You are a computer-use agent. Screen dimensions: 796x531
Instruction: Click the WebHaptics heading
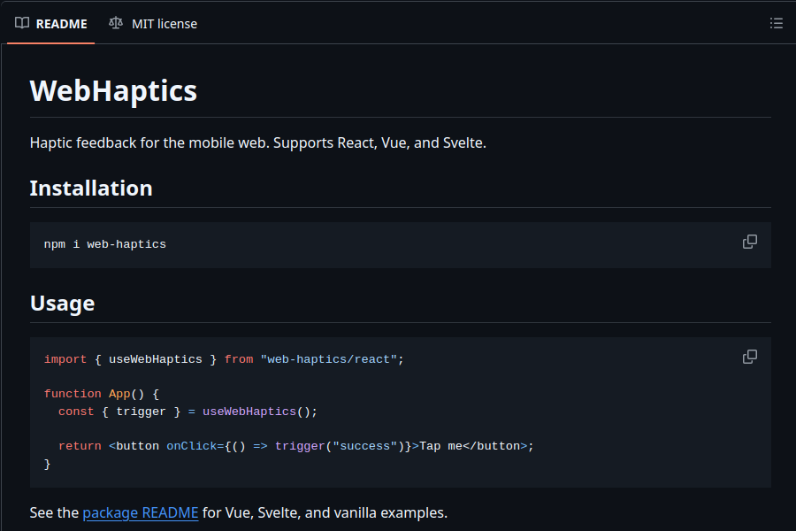(x=113, y=91)
